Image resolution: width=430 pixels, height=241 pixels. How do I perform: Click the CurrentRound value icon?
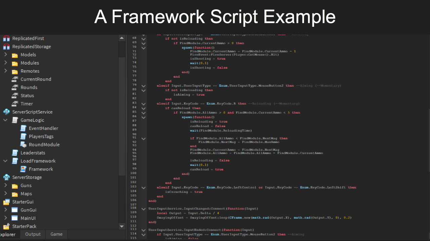tap(15, 79)
